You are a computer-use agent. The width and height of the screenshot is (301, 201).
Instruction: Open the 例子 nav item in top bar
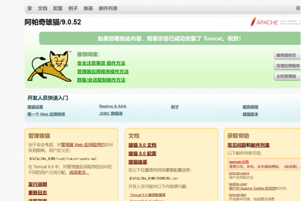pos(73,8)
